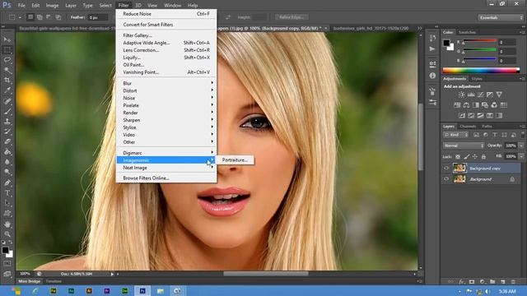Click the Red slider in Color panel
The image size is (527, 296).
click(479, 41)
